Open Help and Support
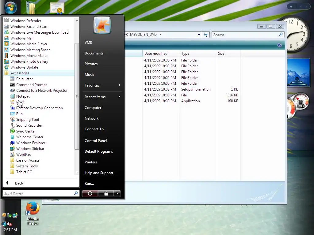Image resolution: width=314 pixels, height=235 pixels. coord(99,173)
